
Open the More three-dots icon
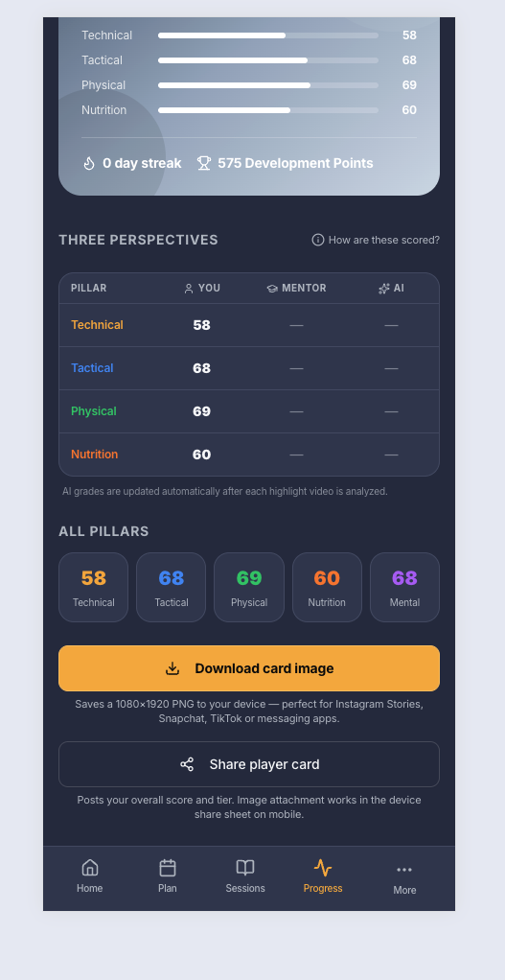(x=404, y=870)
